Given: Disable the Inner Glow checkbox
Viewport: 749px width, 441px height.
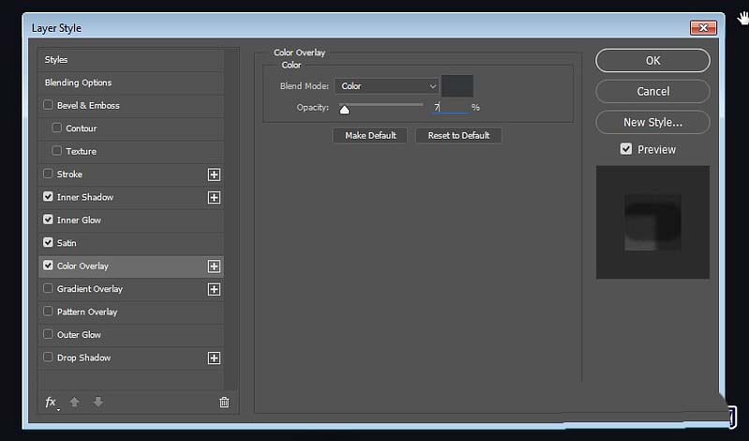Looking at the screenshot, I should coord(48,219).
